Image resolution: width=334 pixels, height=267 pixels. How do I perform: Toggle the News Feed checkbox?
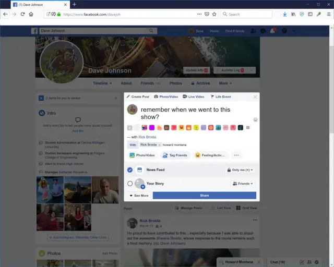(130, 169)
